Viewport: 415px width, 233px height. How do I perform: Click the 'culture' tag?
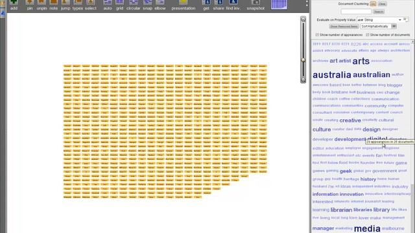(x=322, y=129)
